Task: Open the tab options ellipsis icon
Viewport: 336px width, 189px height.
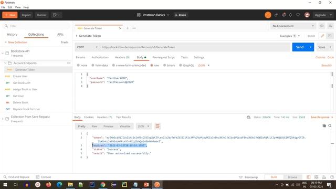Action: (134, 28)
